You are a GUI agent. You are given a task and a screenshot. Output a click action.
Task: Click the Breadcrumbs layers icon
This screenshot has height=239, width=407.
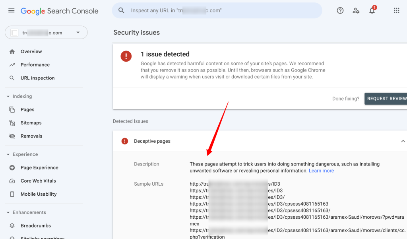point(12,225)
